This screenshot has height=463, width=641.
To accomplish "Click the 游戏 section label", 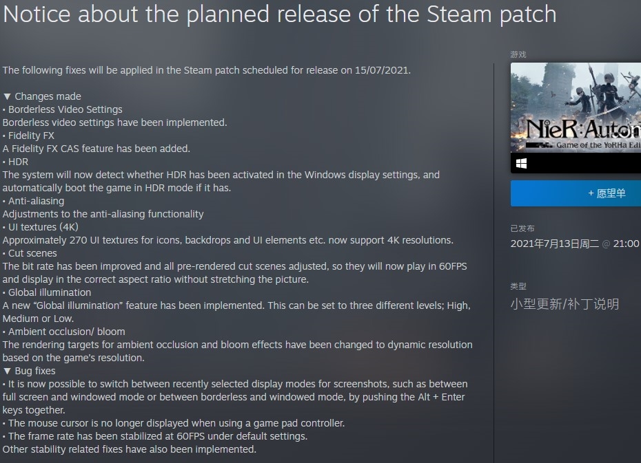I will 518,54.
